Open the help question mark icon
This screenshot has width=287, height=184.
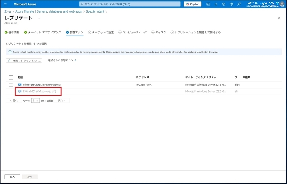(x=231, y=4)
